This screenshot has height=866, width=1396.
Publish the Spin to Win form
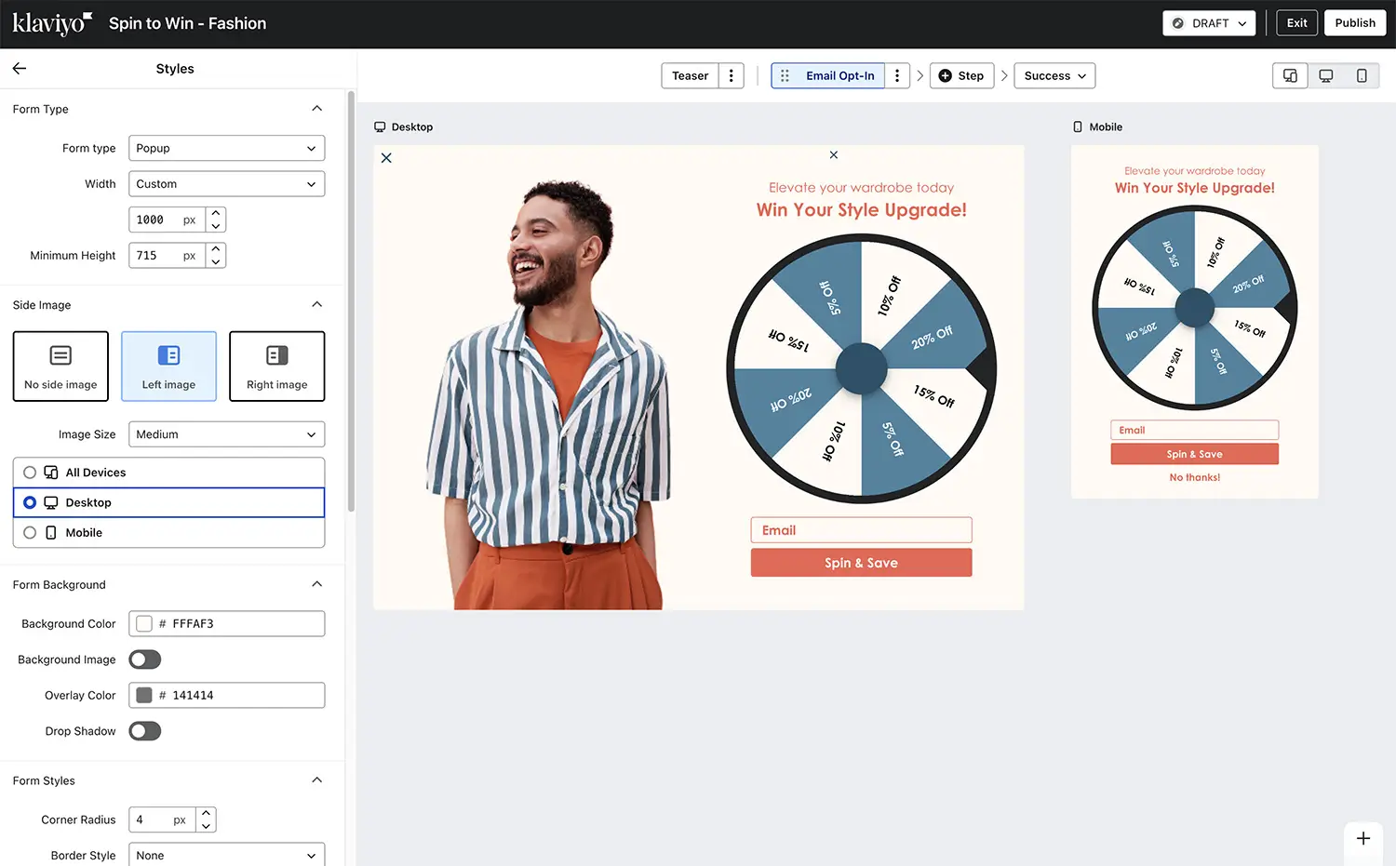pos(1355,22)
